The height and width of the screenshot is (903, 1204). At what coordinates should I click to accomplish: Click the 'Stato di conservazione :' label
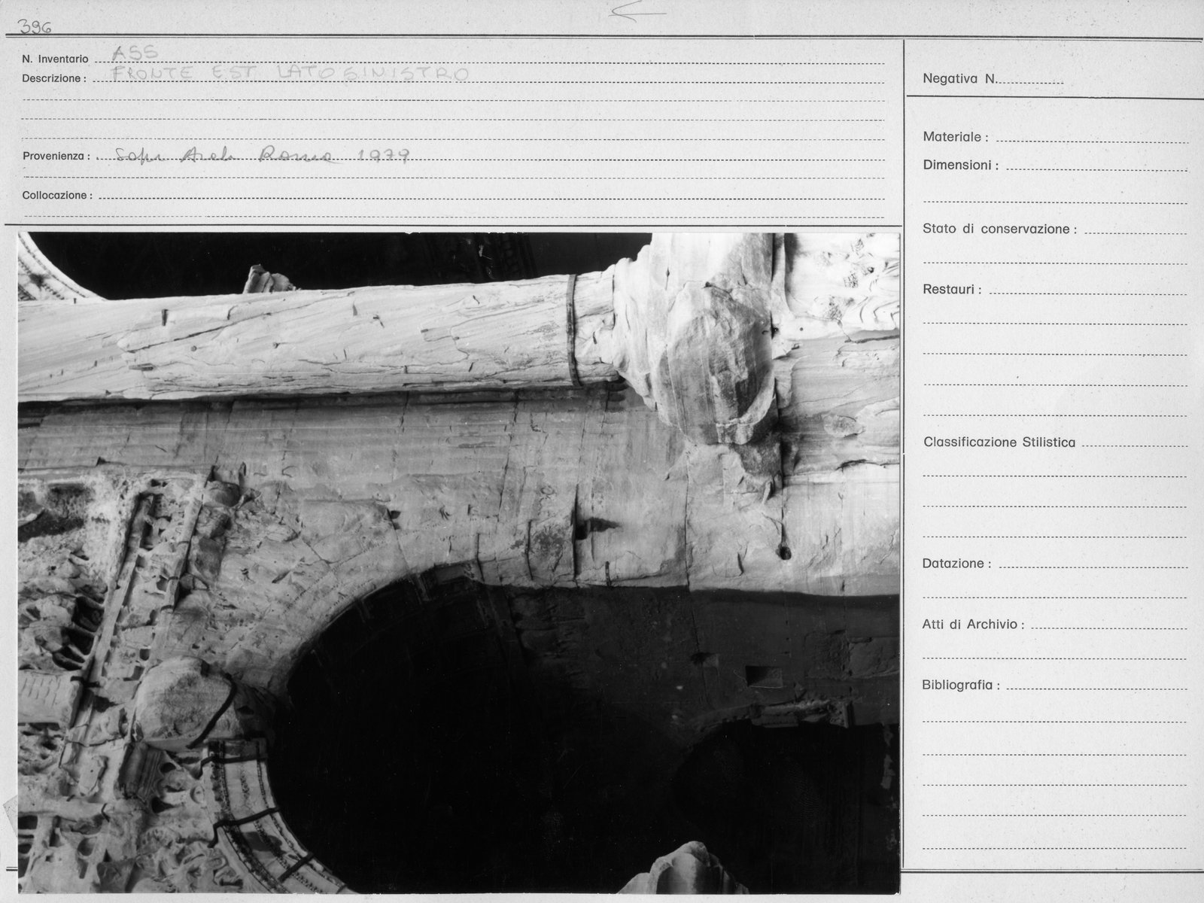[x=1000, y=229]
